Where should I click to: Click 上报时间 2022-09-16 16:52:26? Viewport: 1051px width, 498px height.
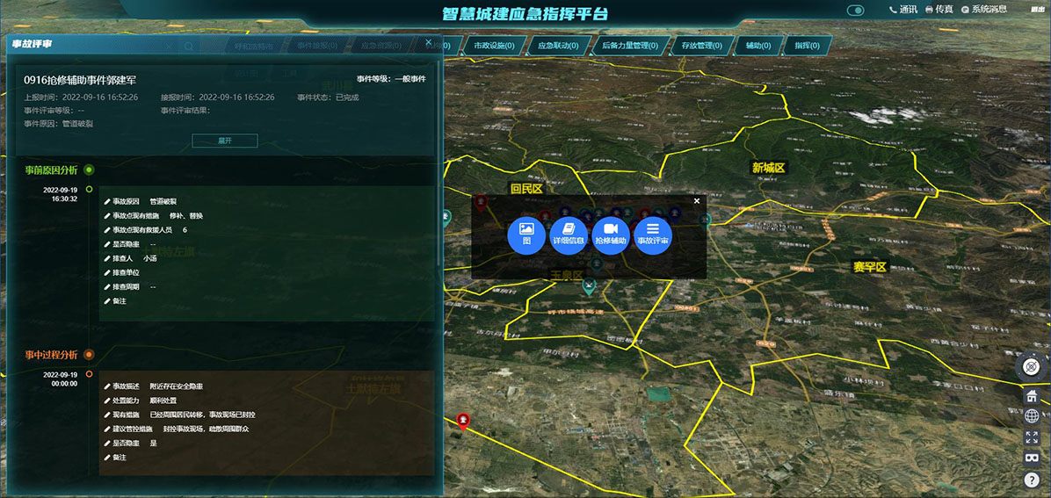pyautogui.click(x=81, y=97)
